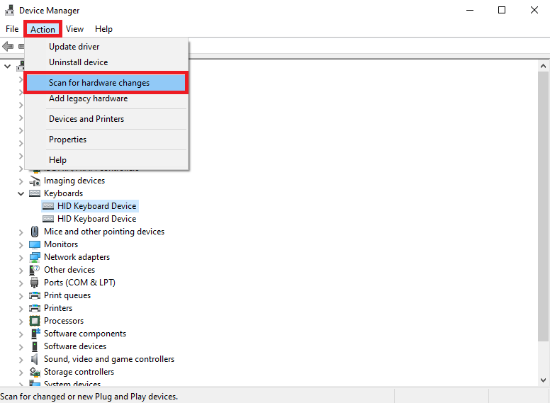Screen dimensions: 550x403
Task: Click the first HID Keyboard Device icon
Action: pyautogui.click(x=48, y=206)
